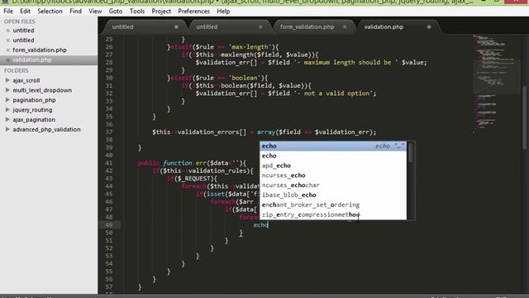Select the pagination_php folder name
The width and height of the screenshot is (529, 298).
tap(34, 100)
